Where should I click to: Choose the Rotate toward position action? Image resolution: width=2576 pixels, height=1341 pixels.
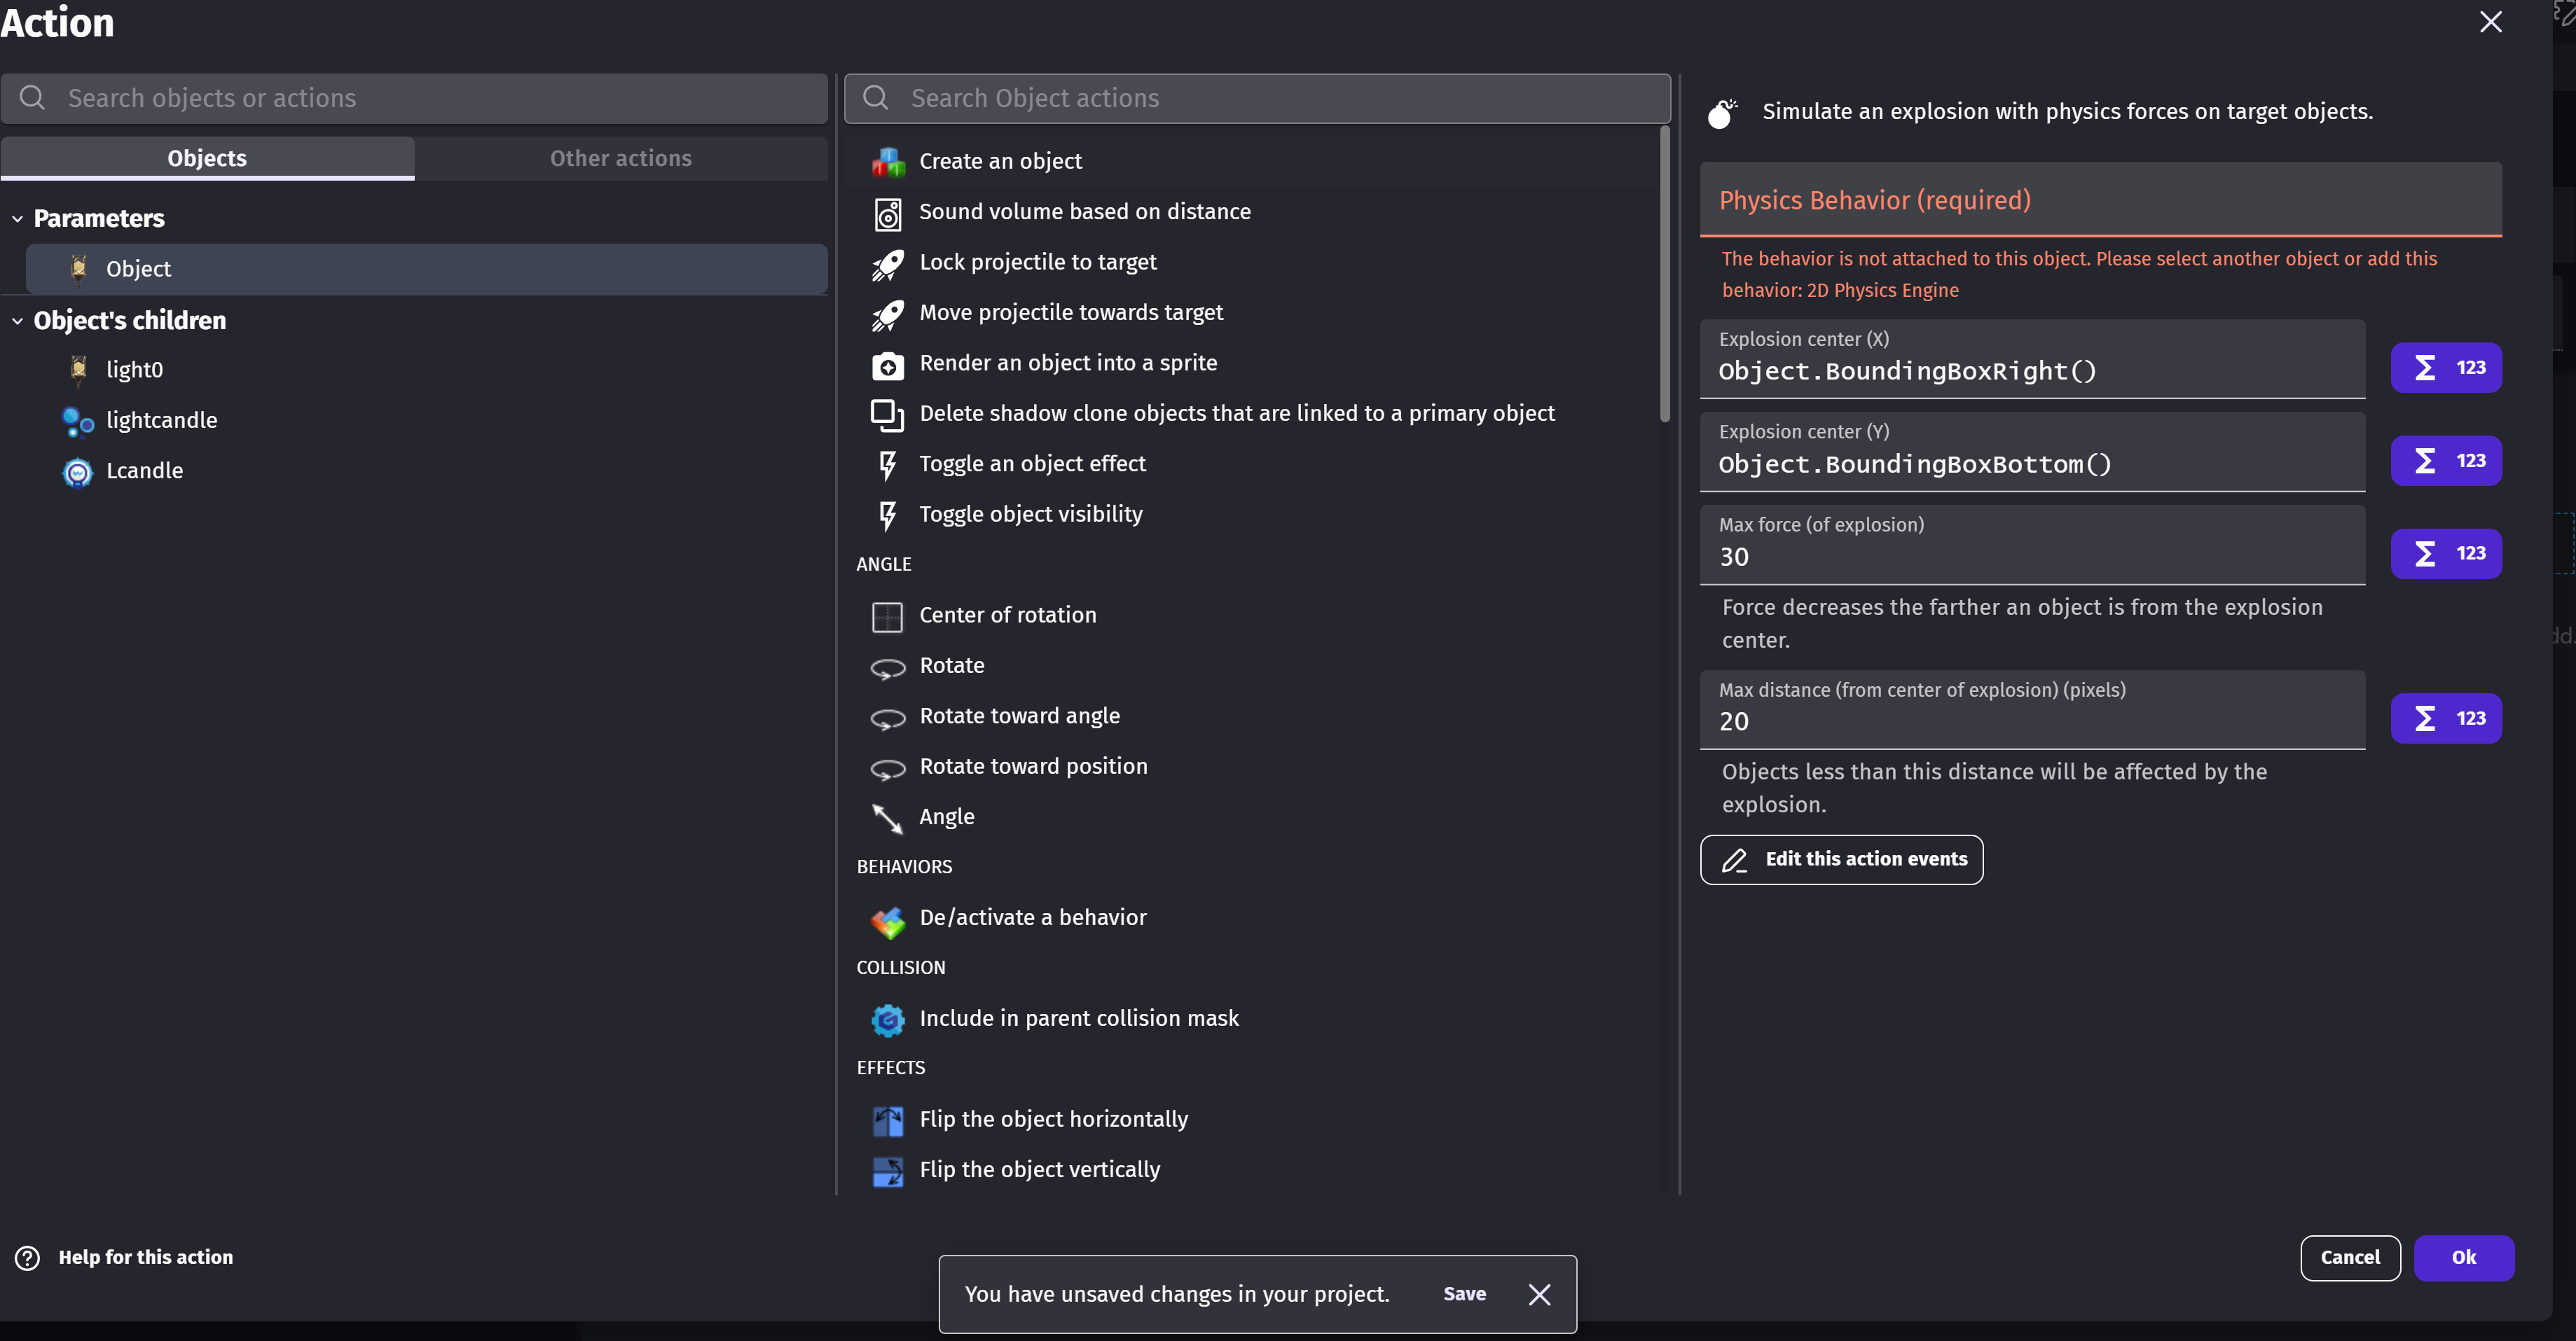tap(1252, 767)
